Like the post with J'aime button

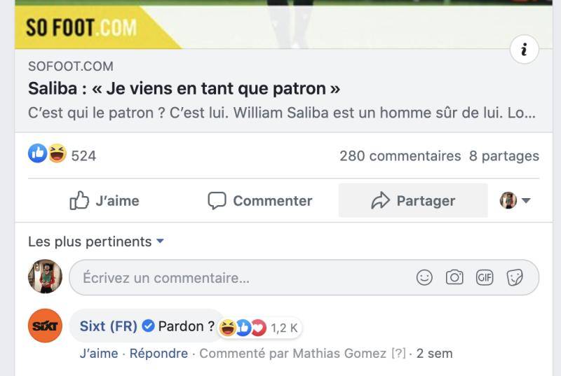coord(104,201)
